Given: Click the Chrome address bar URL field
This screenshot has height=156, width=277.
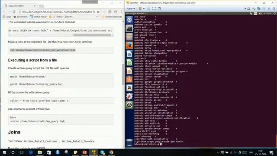Looking at the screenshot, I should (x=57, y=12).
